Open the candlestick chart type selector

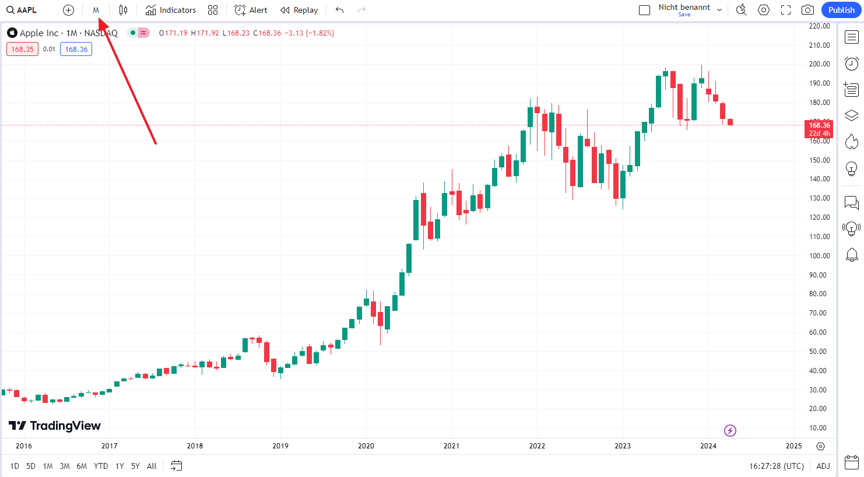pos(123,10)
